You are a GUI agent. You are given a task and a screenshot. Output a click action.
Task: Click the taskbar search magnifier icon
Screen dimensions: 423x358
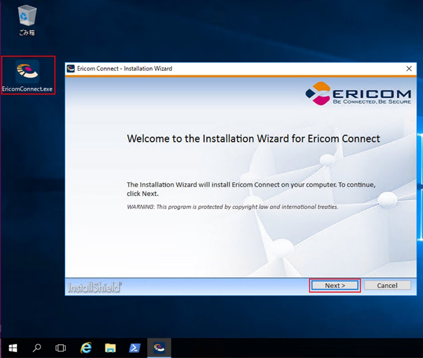click(x=37, y=348)
